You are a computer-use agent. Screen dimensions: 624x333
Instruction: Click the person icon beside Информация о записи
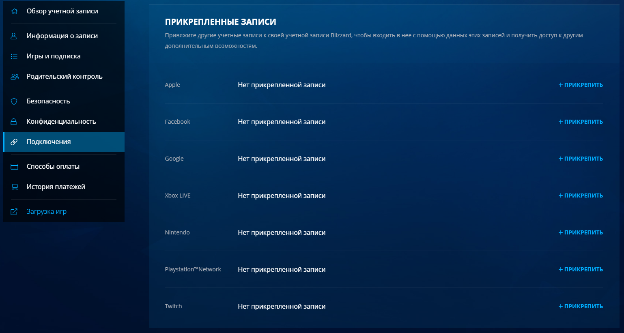[14, 36]
